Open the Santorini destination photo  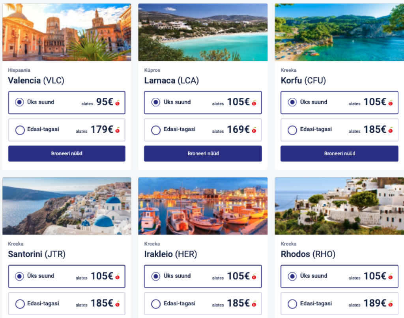click(67, 206)
